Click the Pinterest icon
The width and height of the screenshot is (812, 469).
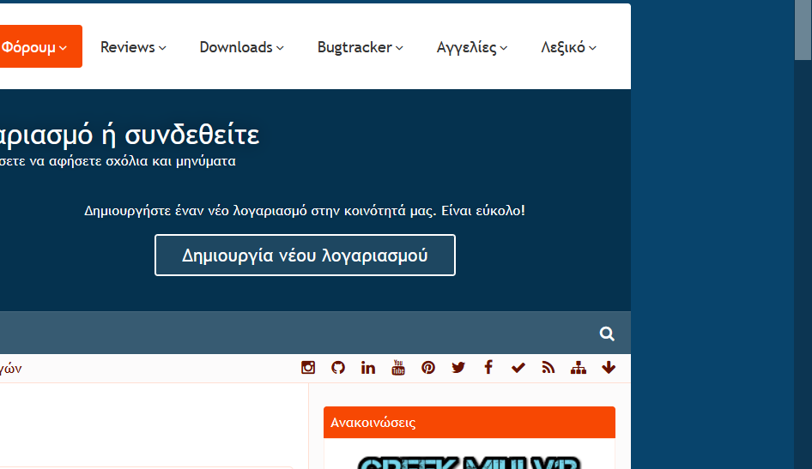pos(428,368)
